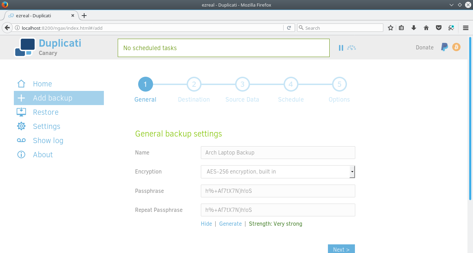Image resolution: width=473 pixels, height=253 pixels.
Task: Close the ezreal - Duplicati tab
Action: pyautogui.click(x=73, y=16)
